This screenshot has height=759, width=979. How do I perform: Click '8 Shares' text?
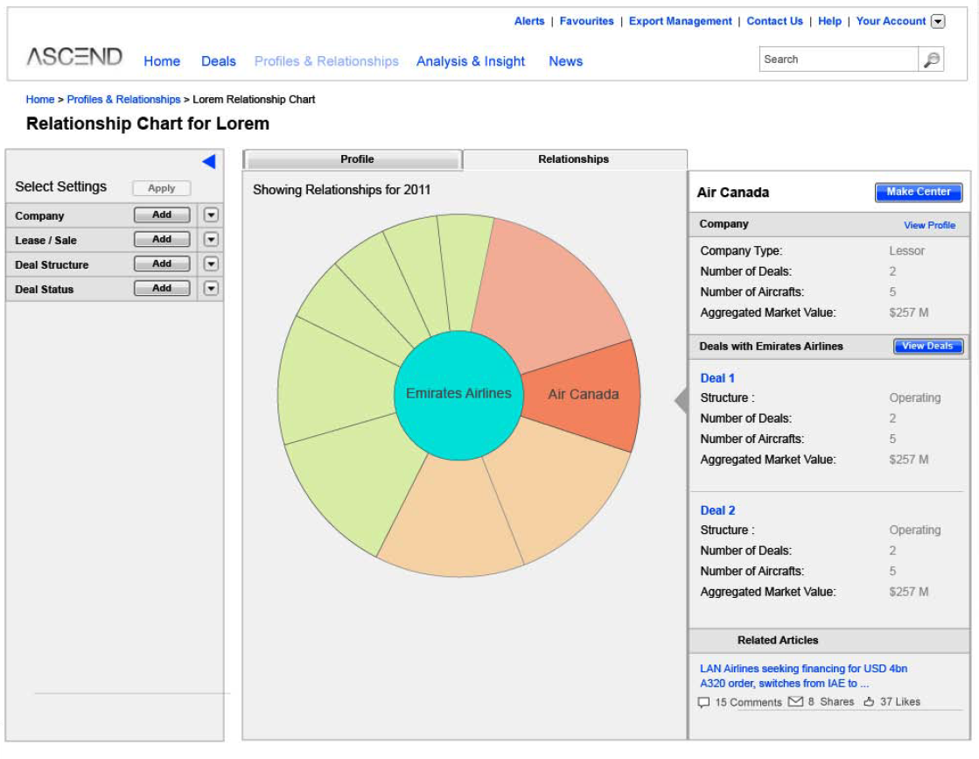[831, 701]
